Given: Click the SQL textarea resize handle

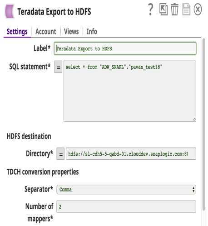Looking at the screenshot, I should [194, 119].
